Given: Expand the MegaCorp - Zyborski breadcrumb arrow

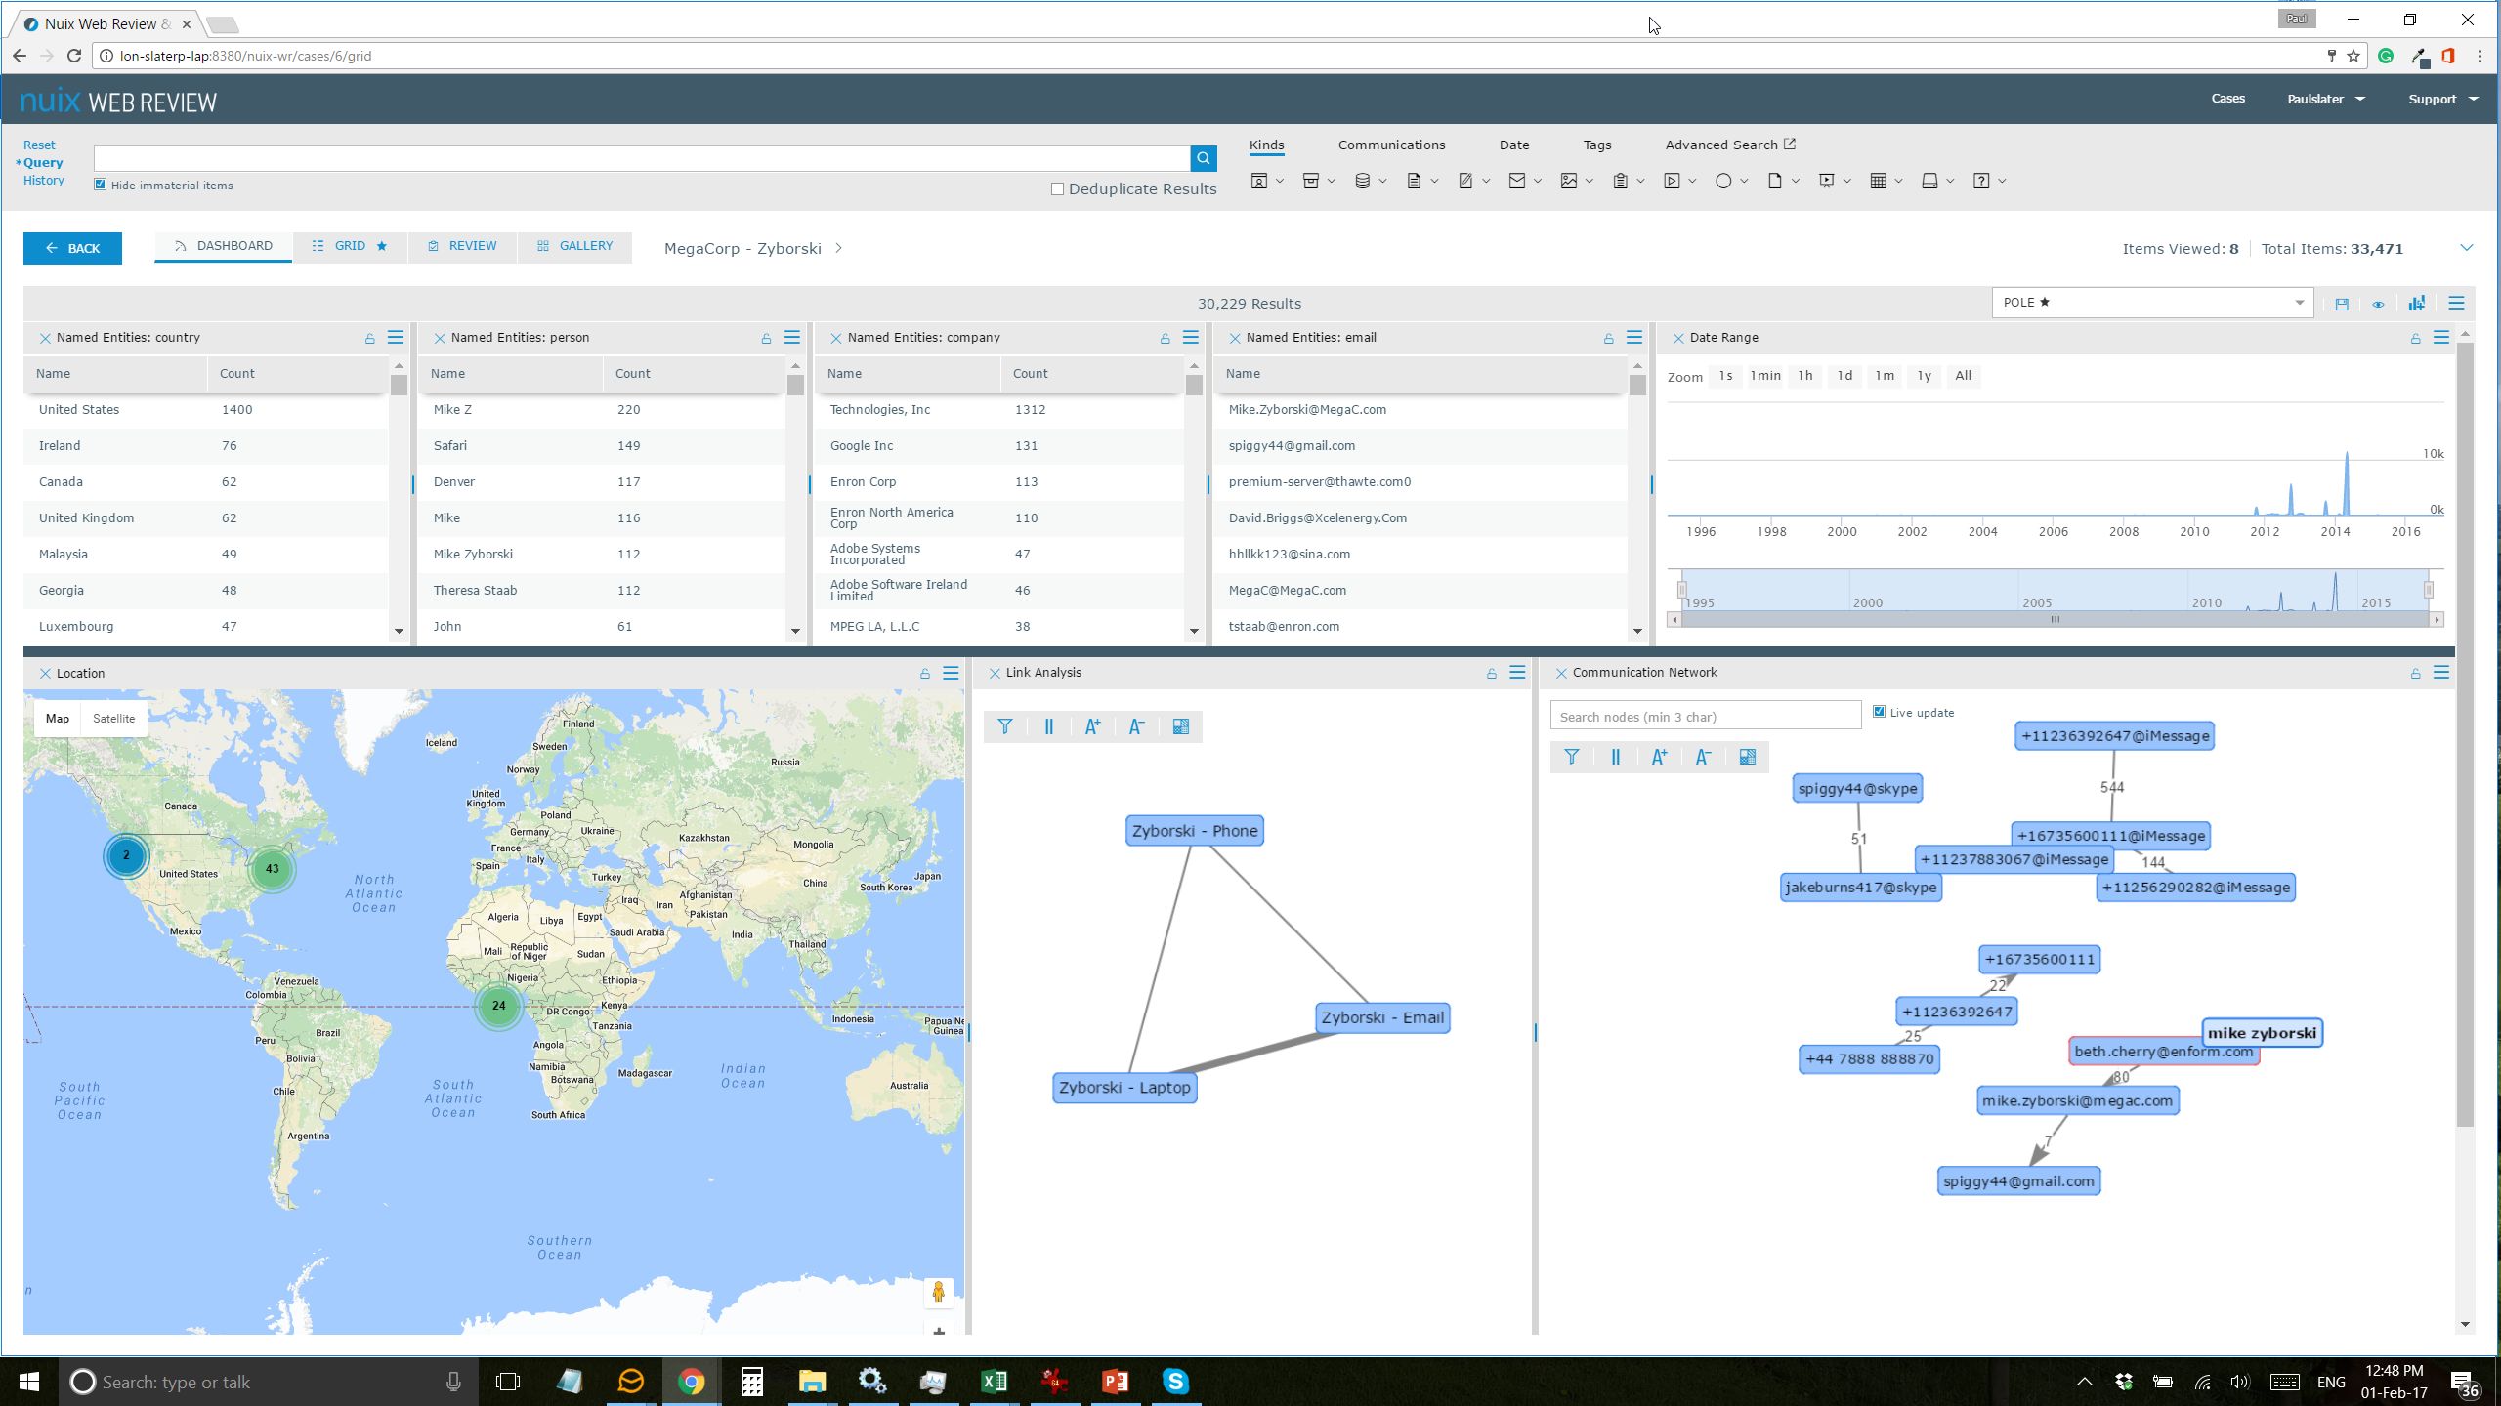Looking at the screenshot, I should (839, 248).
